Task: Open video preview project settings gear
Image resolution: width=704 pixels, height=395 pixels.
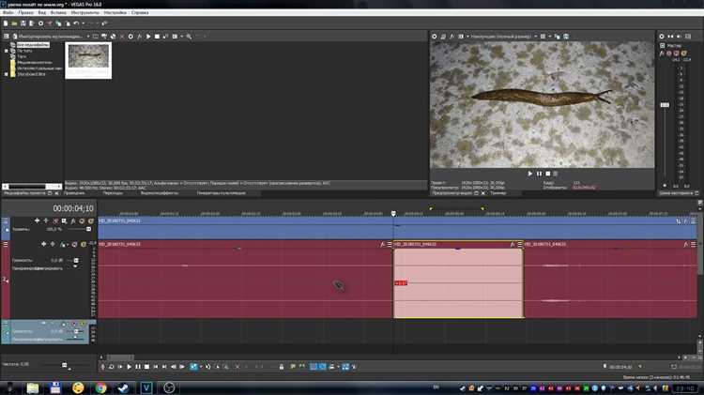Action: click(x=435, y=37)
